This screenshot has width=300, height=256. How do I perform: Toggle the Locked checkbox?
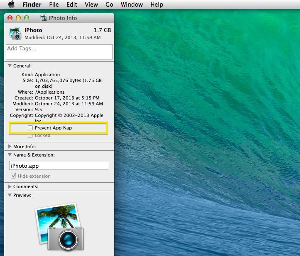(30, 135)
